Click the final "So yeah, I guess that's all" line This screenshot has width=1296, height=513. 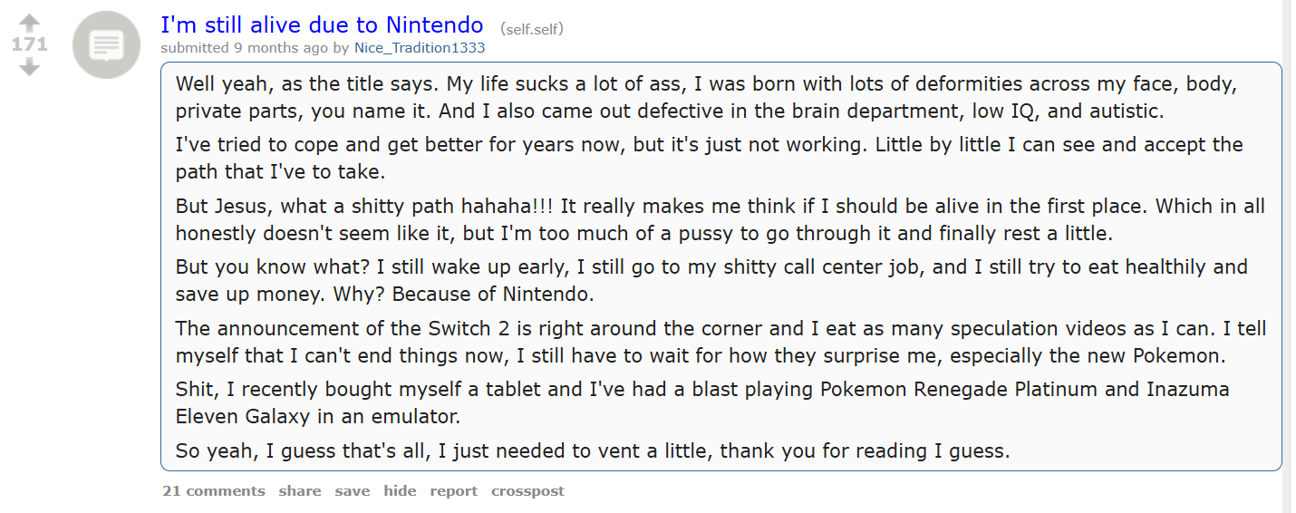(592, 450)
